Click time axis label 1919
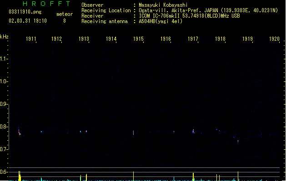 247,39
